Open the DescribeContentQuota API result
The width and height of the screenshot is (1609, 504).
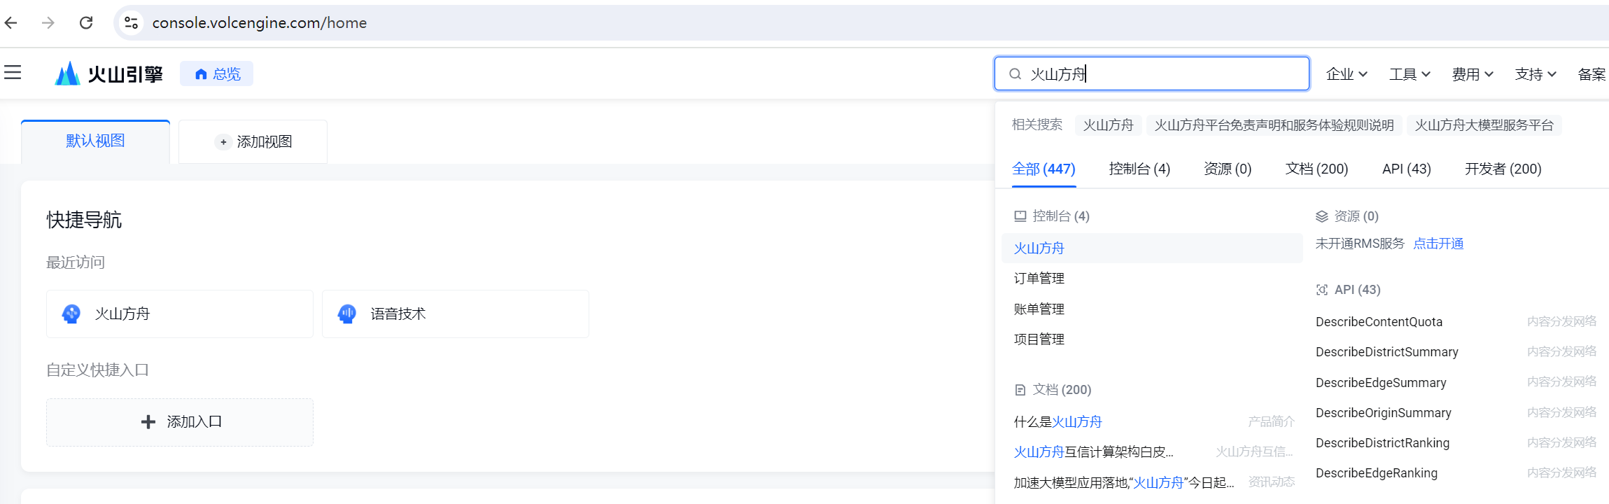point(1379,322)
